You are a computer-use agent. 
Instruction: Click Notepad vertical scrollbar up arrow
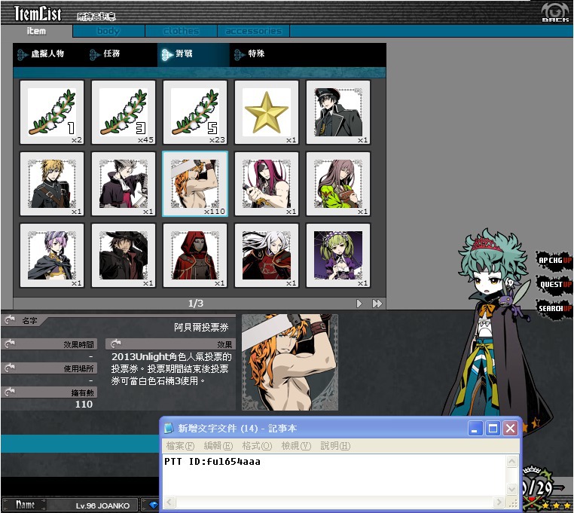point(511,461)
